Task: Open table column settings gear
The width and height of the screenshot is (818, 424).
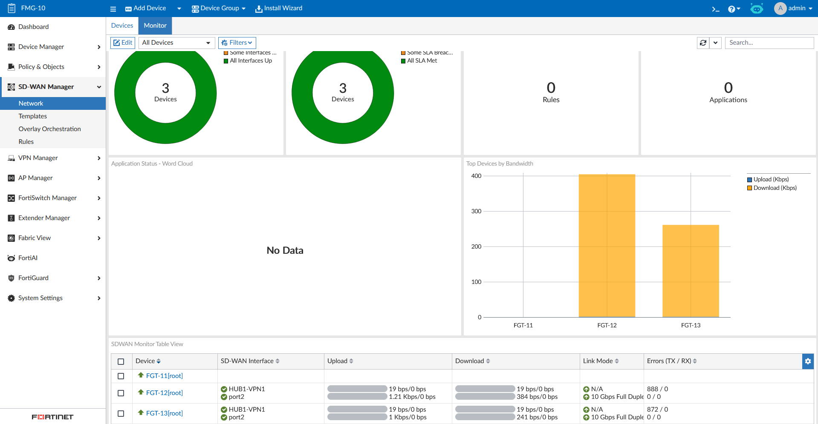Action: (x=808, y=361)
